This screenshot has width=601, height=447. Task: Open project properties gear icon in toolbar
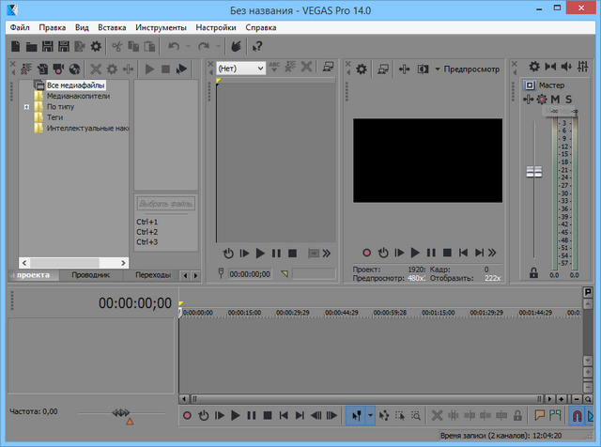click(95, 46)
